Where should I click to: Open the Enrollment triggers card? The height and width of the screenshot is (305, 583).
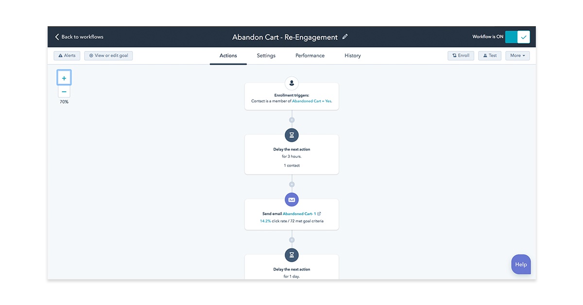pyautogui.click(x=291, y=96)
